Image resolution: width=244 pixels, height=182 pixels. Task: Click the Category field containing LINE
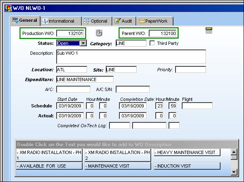[131, 43]
